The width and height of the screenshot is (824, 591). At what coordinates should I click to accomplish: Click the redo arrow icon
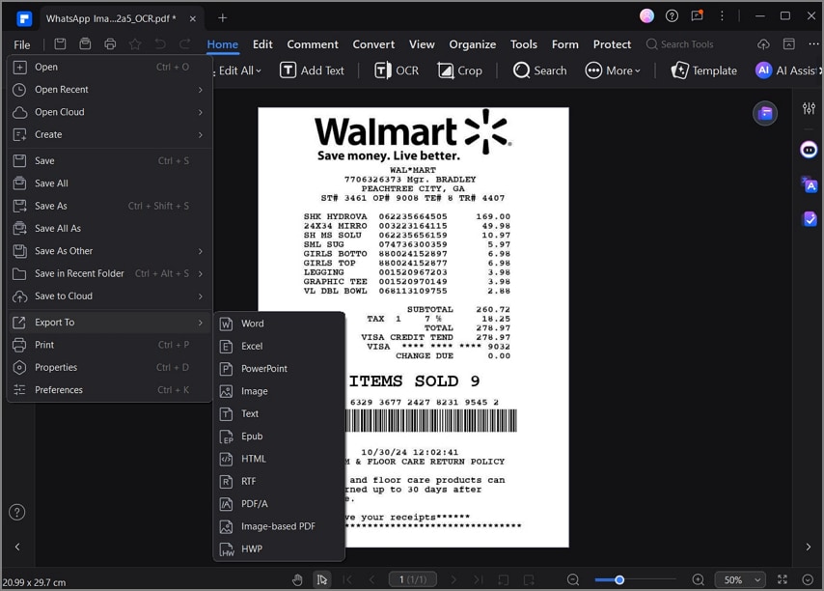tap(185, 44)
